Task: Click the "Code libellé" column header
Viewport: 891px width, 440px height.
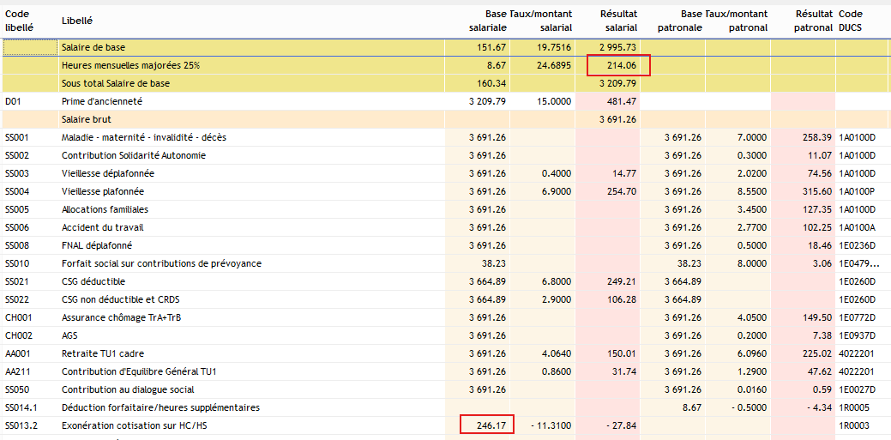Action: coord(18,21)
